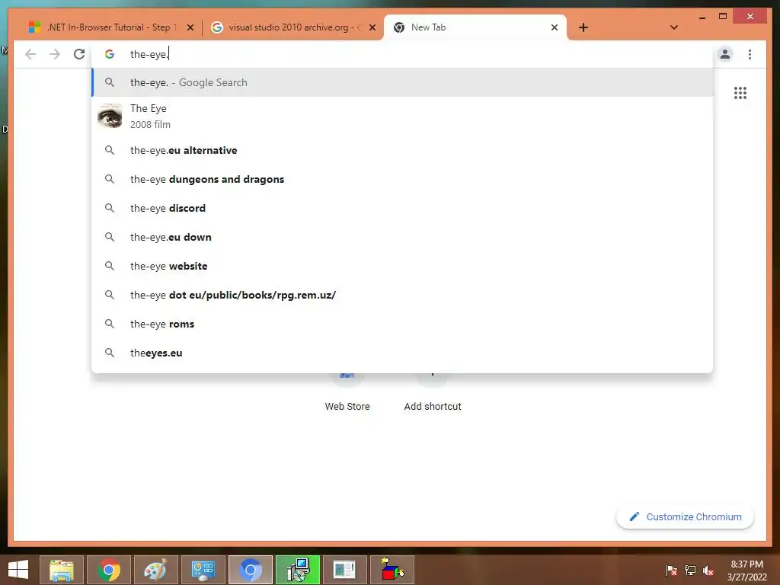Switch to the .NET In-Browser Tutorial tab
The width and height of the screenshot is (780, 585).
pos(108,27)
